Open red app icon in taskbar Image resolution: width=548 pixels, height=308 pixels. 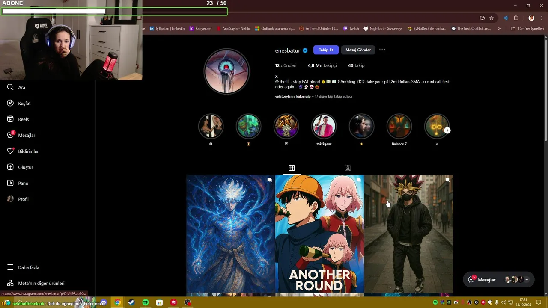(x=173, y=302)
